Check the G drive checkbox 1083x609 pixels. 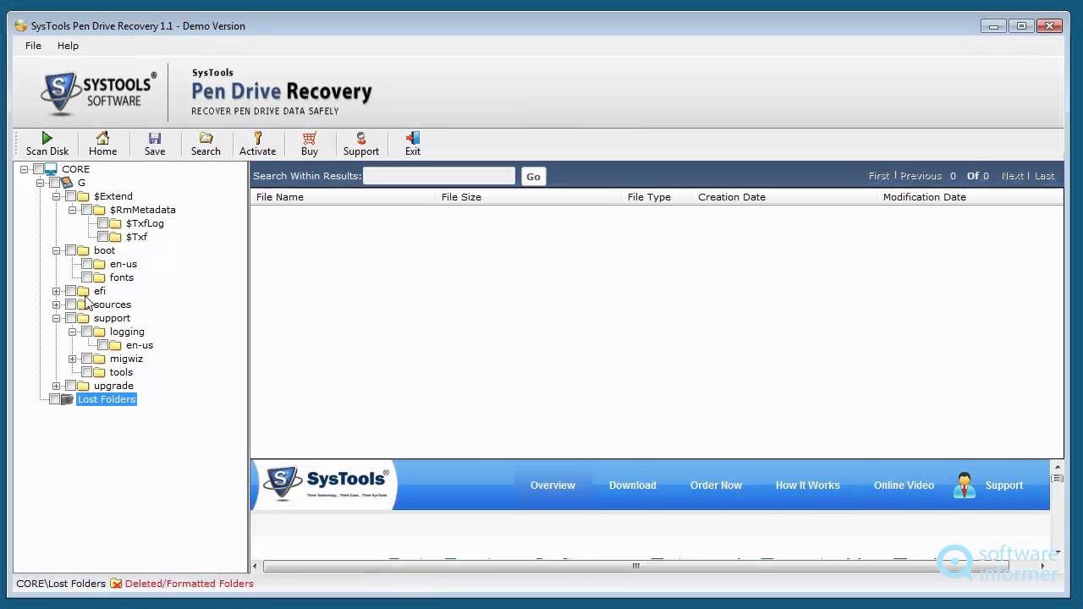[x=54, y=183]
